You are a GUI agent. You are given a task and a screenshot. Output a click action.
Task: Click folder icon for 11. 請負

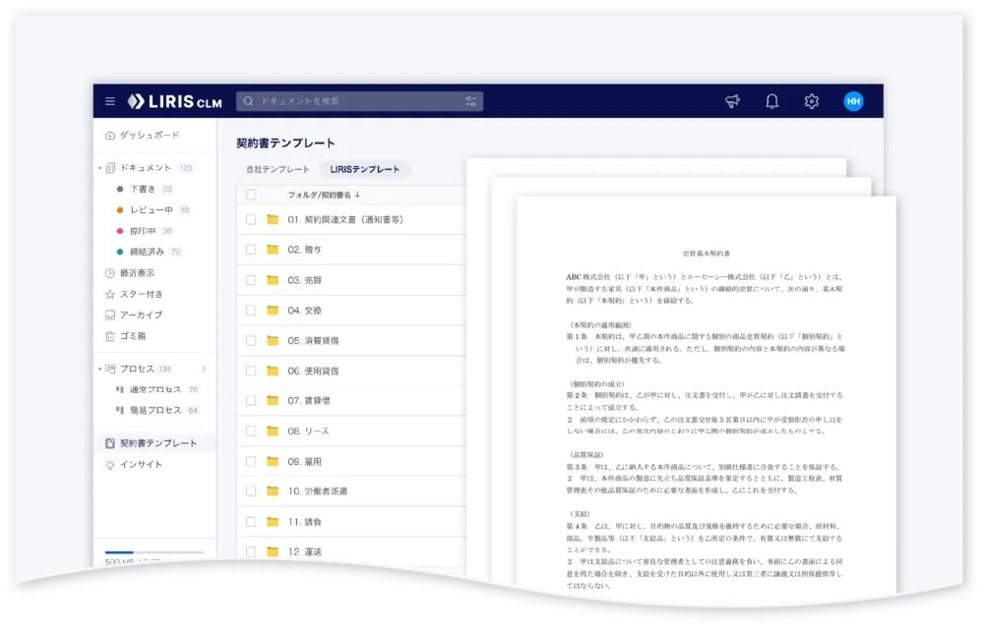tap(273, 522)
